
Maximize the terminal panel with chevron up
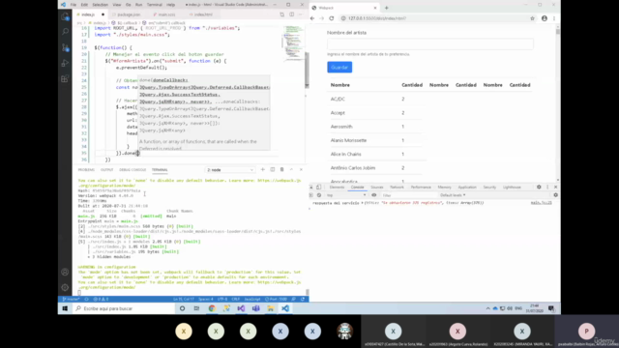[x=291, y=170]
